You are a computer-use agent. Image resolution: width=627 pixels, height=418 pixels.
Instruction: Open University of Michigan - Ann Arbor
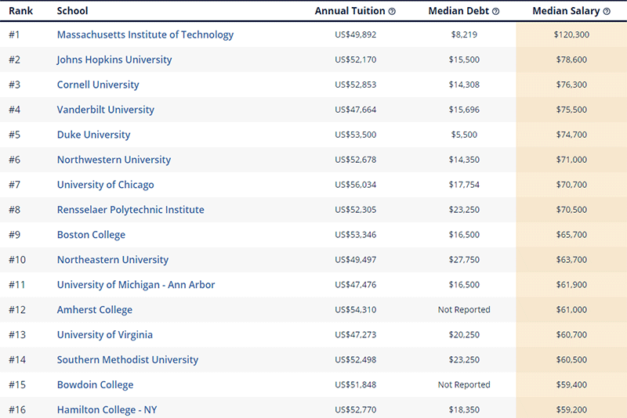(136, 285)
